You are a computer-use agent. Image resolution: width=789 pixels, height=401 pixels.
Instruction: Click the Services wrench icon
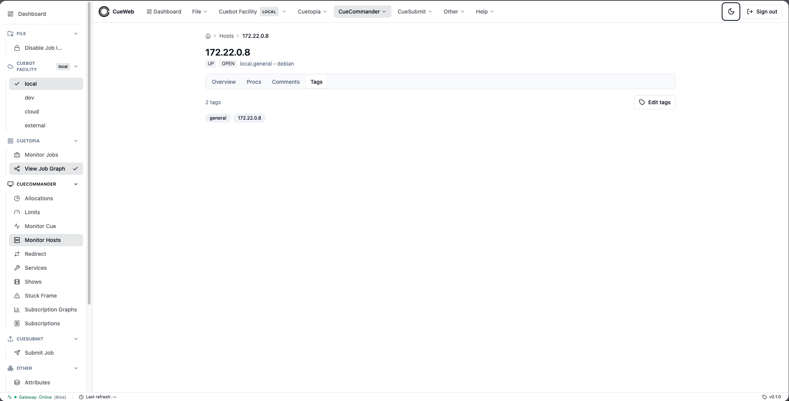point(17,268)
